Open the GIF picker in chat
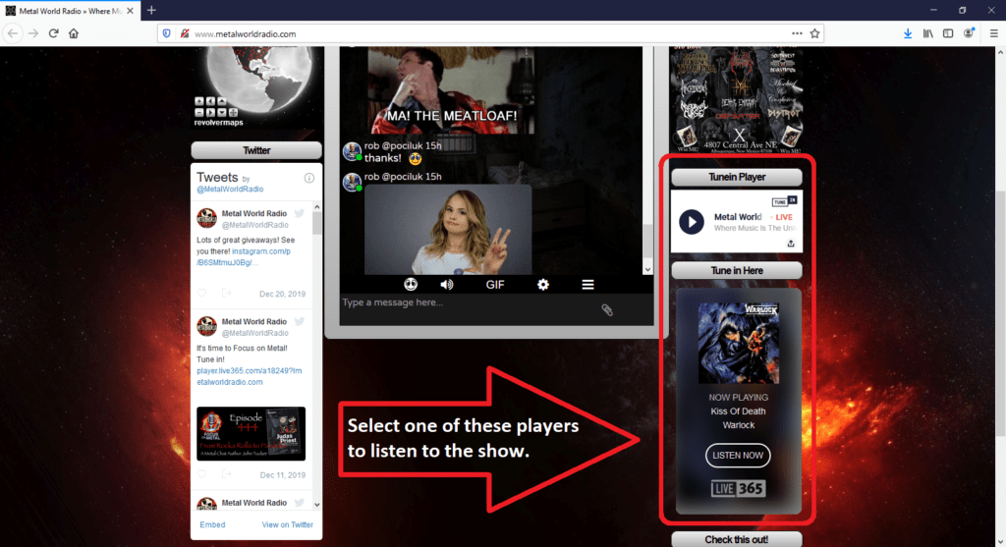The height and width of the screenshot is (547, 1006). tap(495, 285)
